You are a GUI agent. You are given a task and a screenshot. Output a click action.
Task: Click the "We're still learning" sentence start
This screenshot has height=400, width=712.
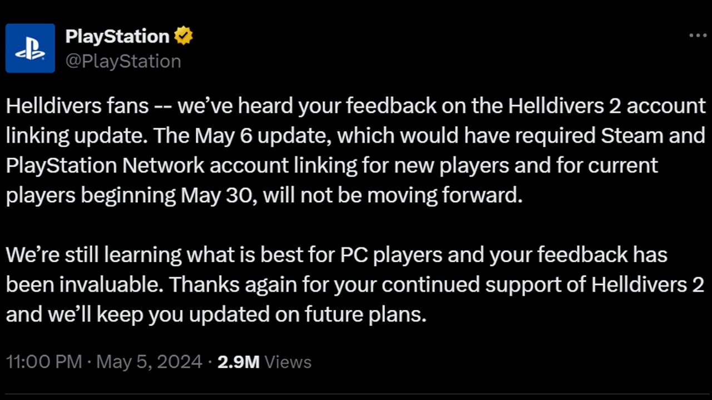coord(93,255)
